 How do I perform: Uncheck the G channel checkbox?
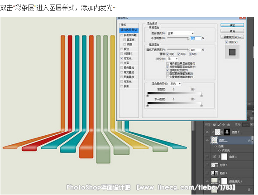pyautogui.click(x=179, y=54)
